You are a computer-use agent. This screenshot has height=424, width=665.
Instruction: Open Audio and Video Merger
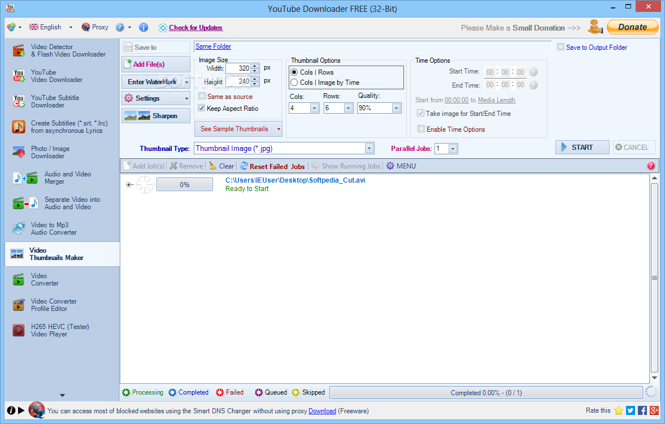point(52,178)
